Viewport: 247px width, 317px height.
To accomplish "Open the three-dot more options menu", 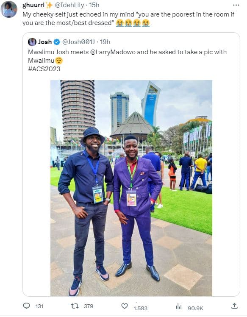I will coord(236,5).
